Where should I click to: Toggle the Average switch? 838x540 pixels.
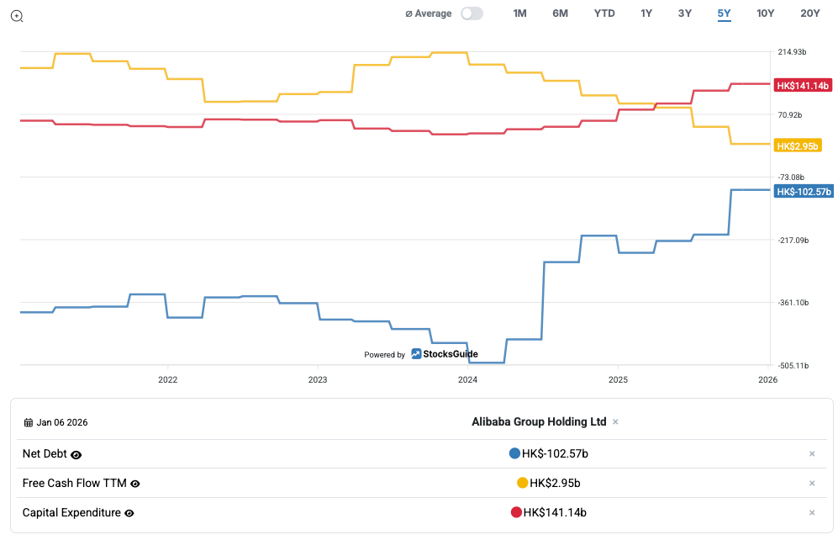point(472,13)
